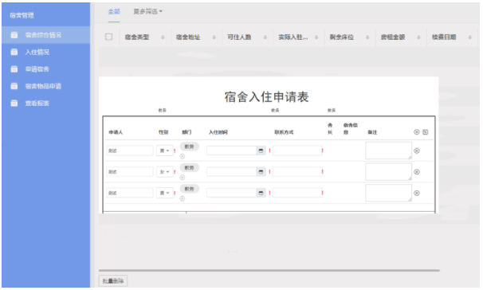Remove the second applicant row with its delete icon

[417, 172]
